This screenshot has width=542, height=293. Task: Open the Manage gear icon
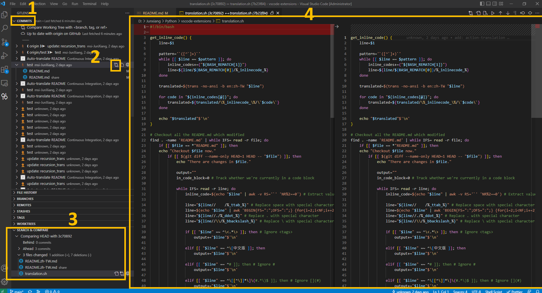tap(4, 282)
